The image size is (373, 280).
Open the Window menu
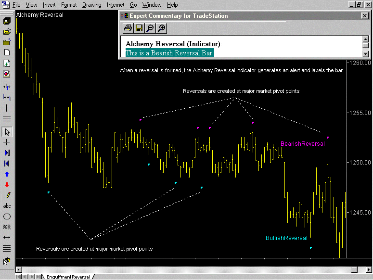[152, 5]
